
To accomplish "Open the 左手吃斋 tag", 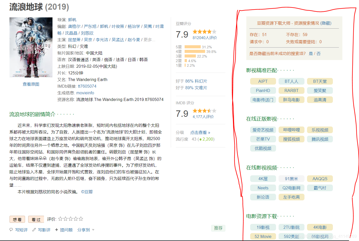I will 291,197.
